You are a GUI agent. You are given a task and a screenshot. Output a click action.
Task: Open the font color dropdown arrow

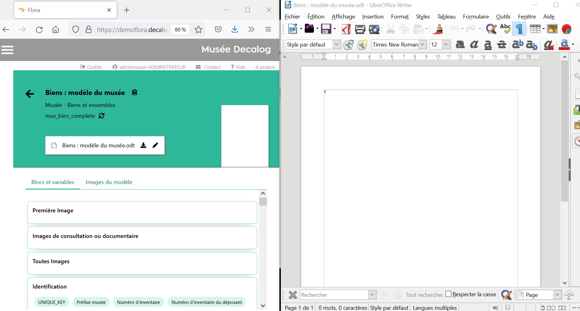click(573, 45)
